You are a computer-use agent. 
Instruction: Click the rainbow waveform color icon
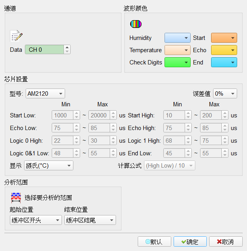136,24
